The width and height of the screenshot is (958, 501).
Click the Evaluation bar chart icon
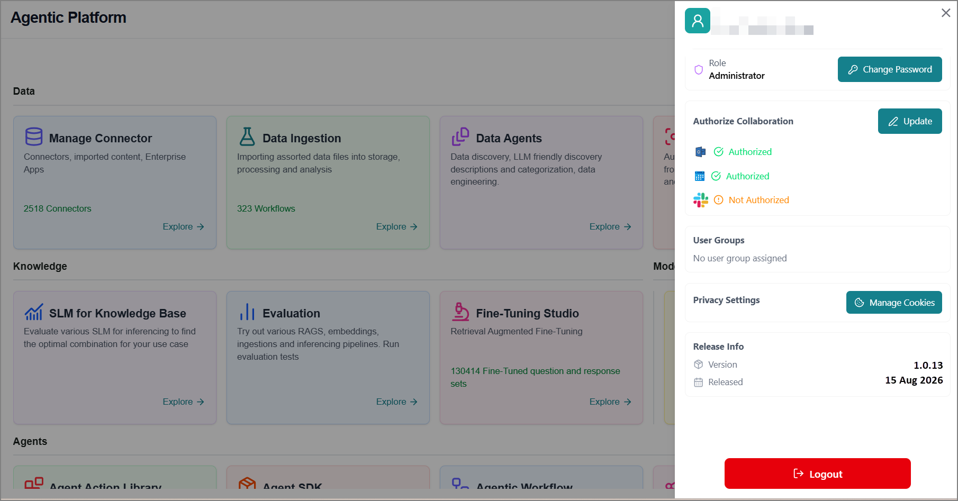tap(247, 312)
